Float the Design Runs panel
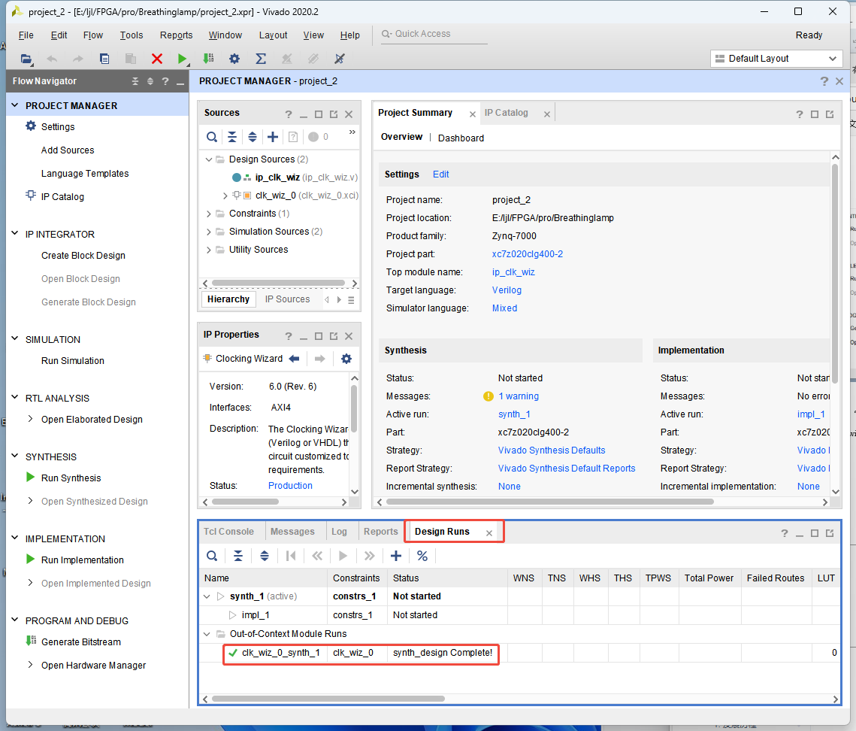856x731 pixels. [829, 533]
